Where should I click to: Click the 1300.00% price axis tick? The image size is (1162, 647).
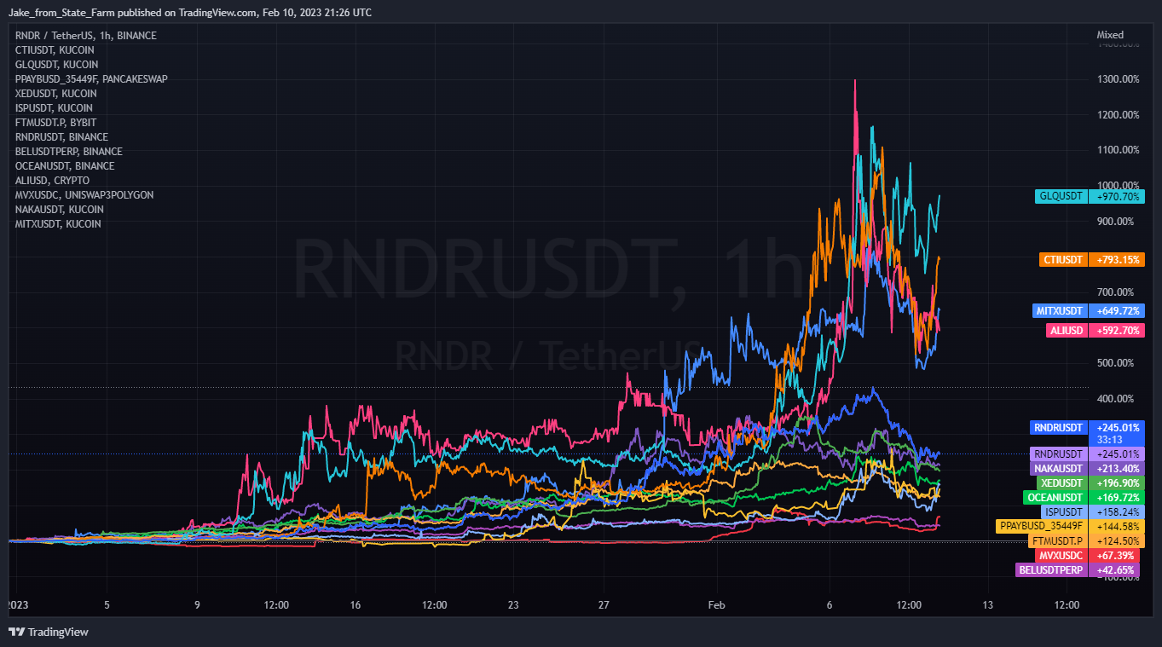point(1118,79)
